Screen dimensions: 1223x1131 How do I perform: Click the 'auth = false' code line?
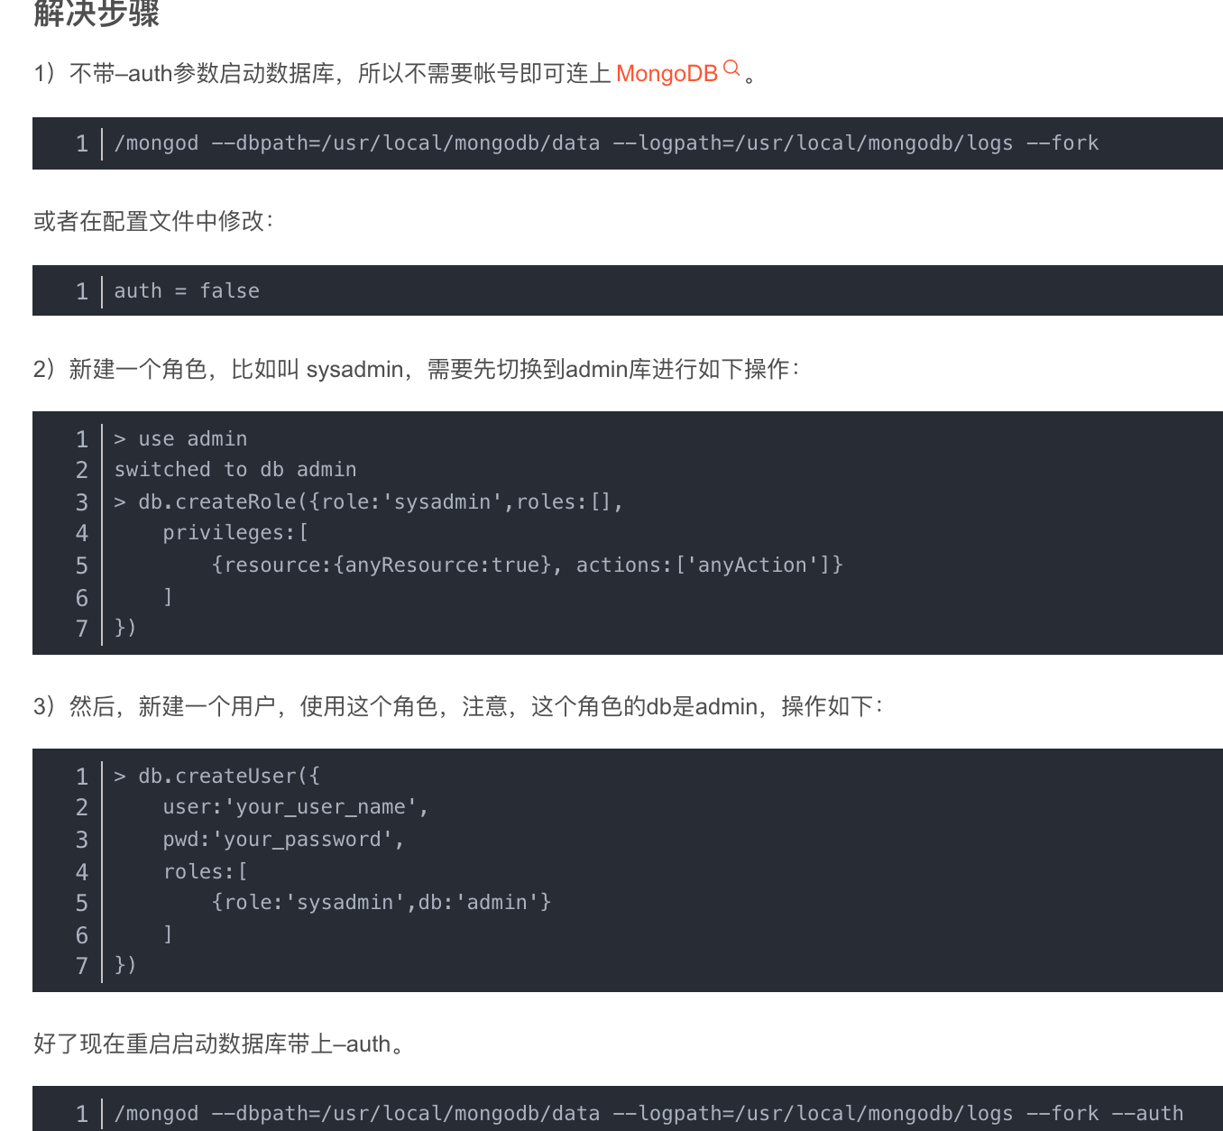(x=187, y=291)
